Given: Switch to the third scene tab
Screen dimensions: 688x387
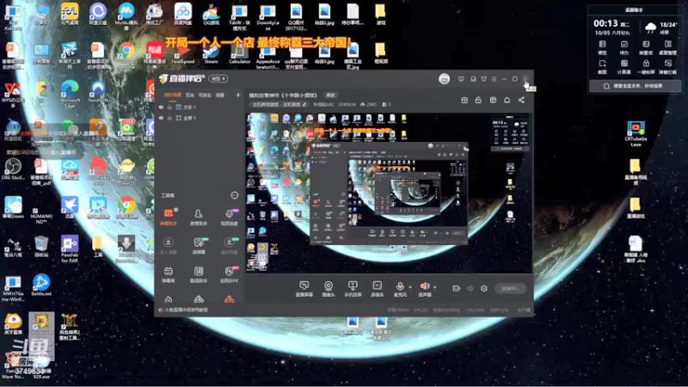Looking at the screenshot, I should click(x=205, y=95).
